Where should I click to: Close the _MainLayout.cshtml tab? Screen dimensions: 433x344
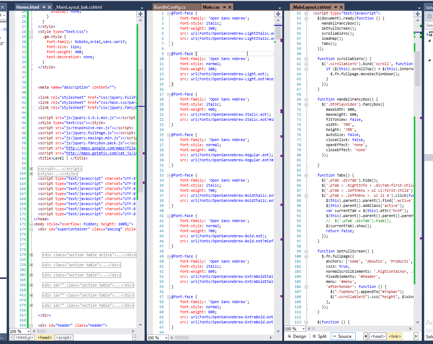tap(341, 7)
